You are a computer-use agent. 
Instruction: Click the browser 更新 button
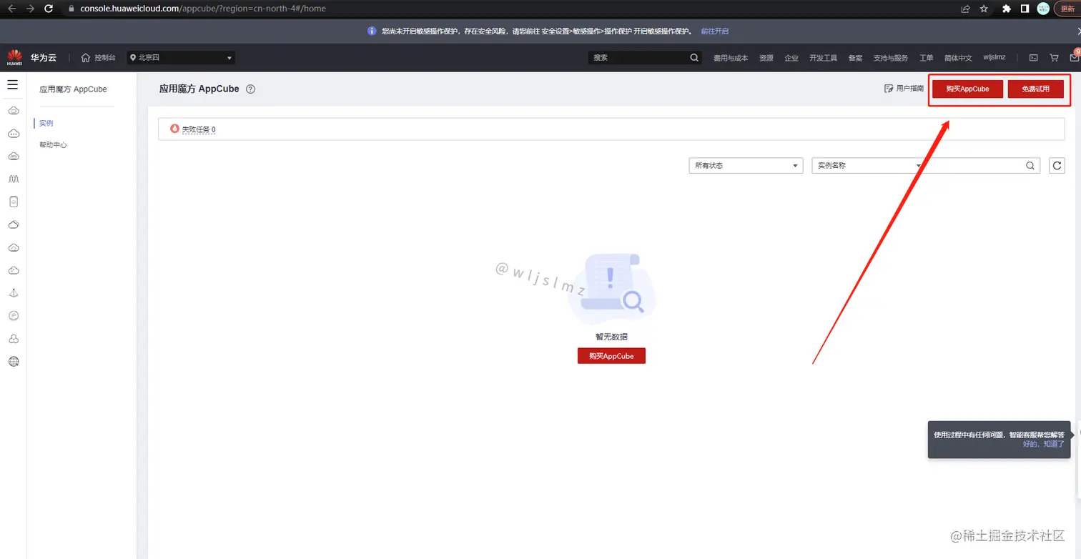(x=1067, y=9)
